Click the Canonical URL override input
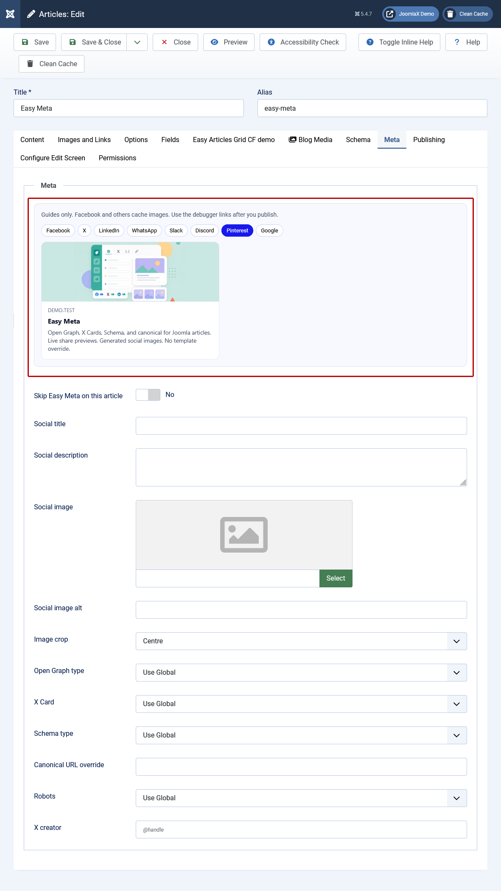The height and width of the screenshot is (891, 501). pyautogui.click(x=301, y=767)
